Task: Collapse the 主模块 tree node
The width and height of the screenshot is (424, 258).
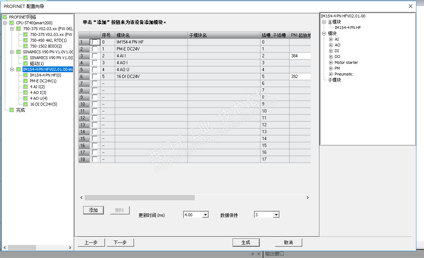Action: pyautogui.click(x=324, y=22)
